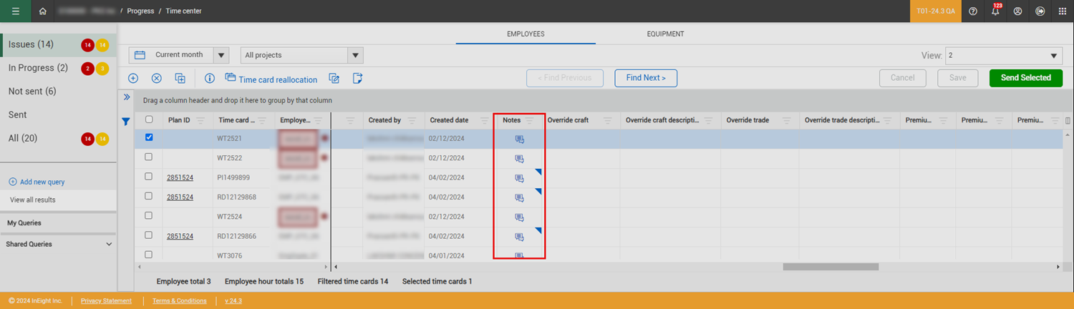Click View all results
Image resolution: width=1074 pixels, height=309 pixels.
point(33,200)
